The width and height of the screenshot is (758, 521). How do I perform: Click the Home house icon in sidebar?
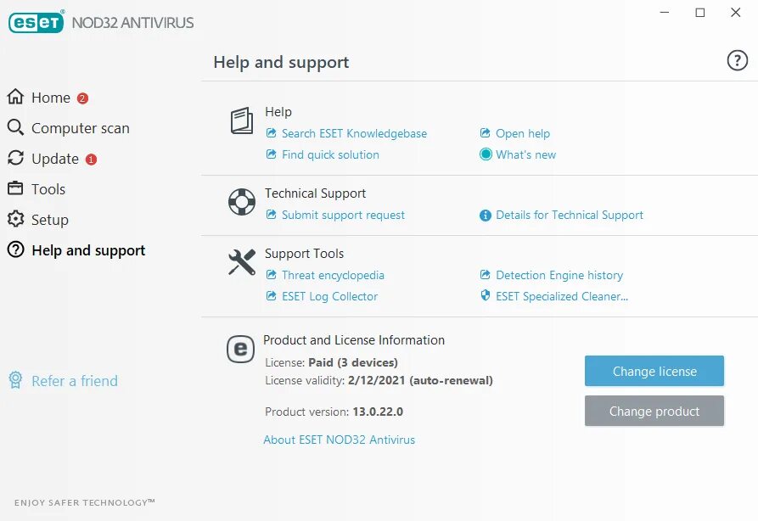point(15,97)
